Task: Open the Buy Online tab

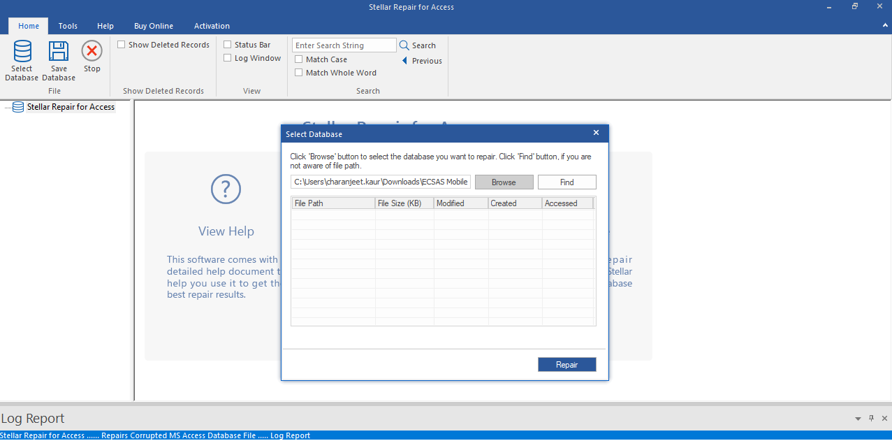Action: point(154,26)
